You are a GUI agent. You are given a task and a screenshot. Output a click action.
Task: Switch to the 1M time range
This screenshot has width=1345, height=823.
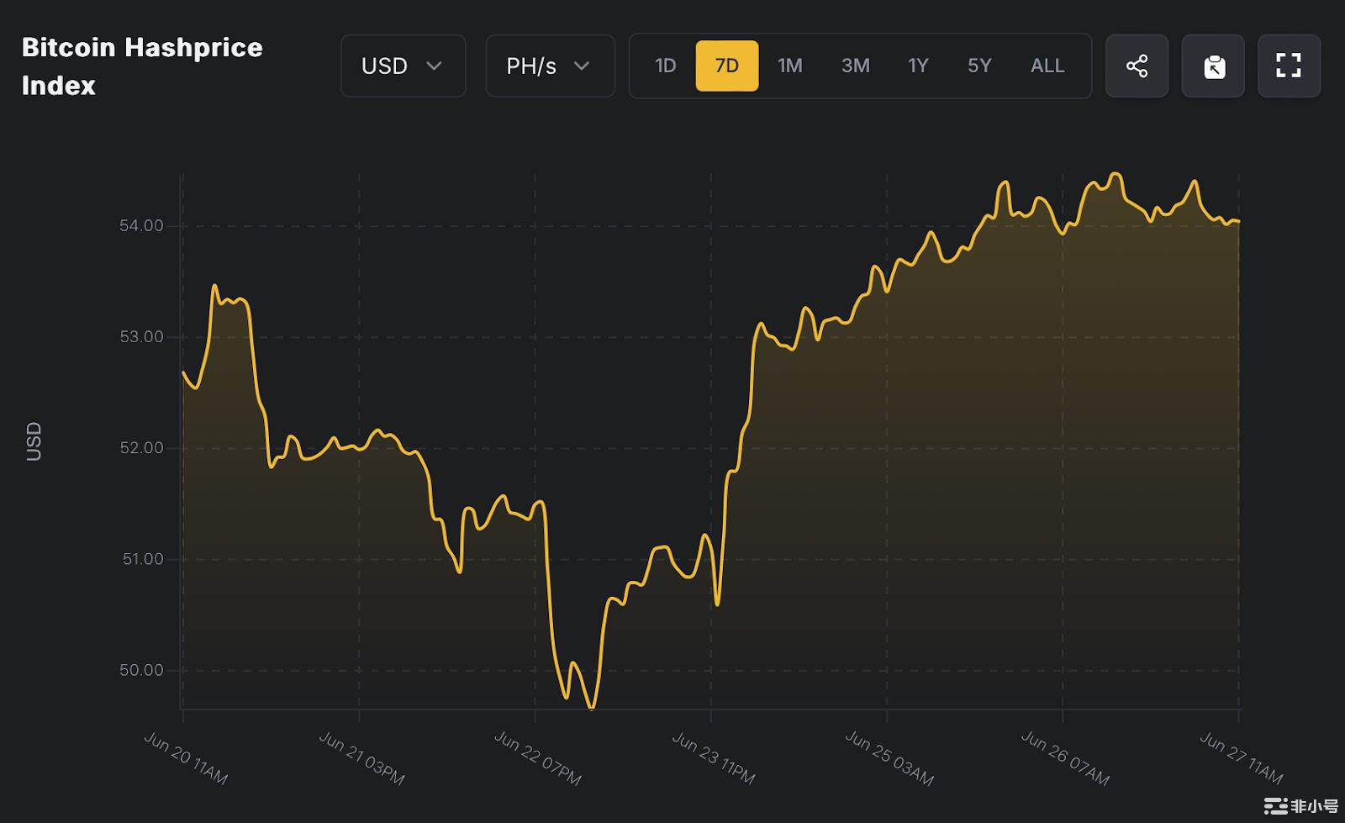tap(789, 66)
